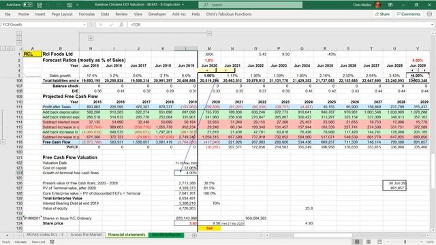The height and width of the screenshot is (245, 436).
Task: Select the yellow RCL cell
Action: 32,54
